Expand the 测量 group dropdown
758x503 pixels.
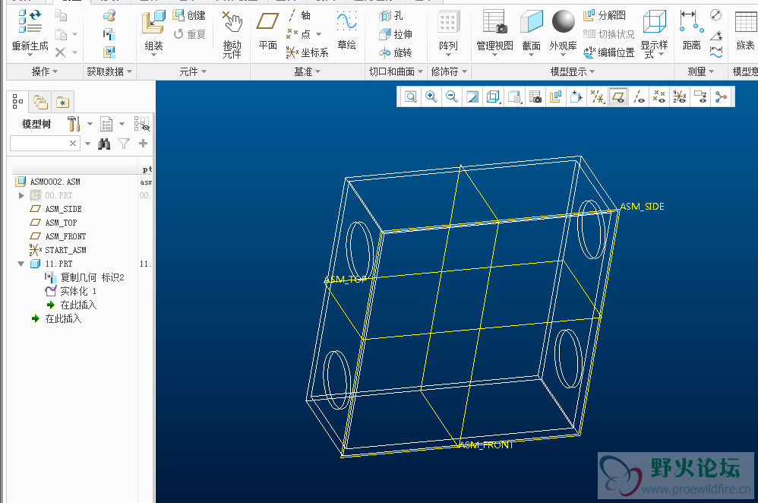(701, 71)
